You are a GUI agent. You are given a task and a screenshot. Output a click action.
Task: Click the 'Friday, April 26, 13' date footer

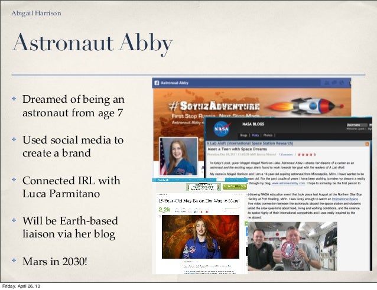click(21, 286)
